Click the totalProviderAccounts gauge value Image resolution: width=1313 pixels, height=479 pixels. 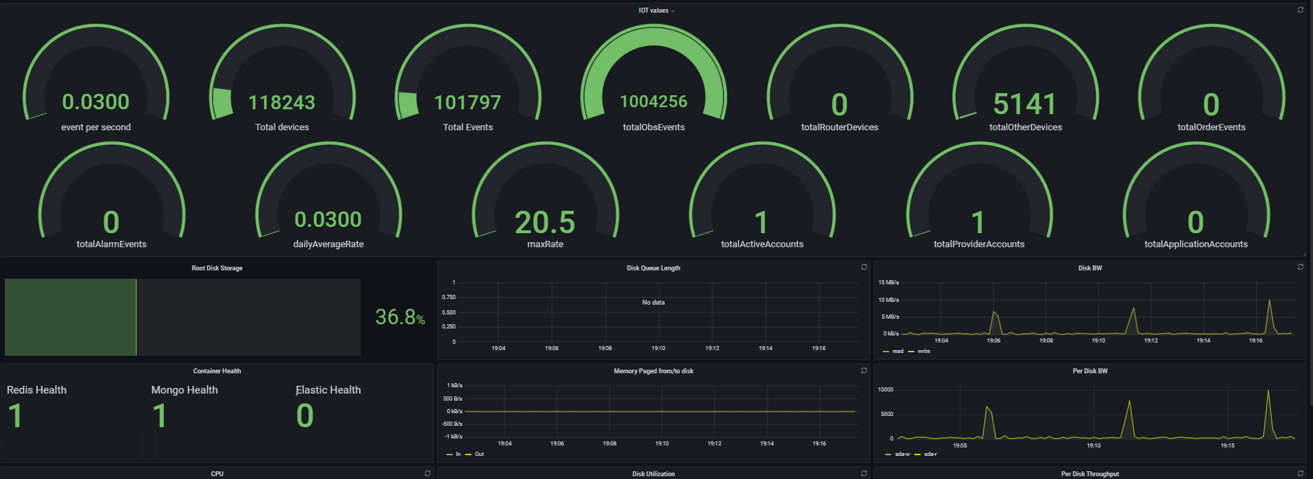point(979,223)
